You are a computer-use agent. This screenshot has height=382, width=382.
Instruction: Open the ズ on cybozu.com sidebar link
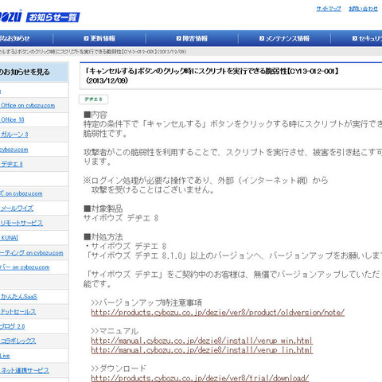click(x=21, y=193)
